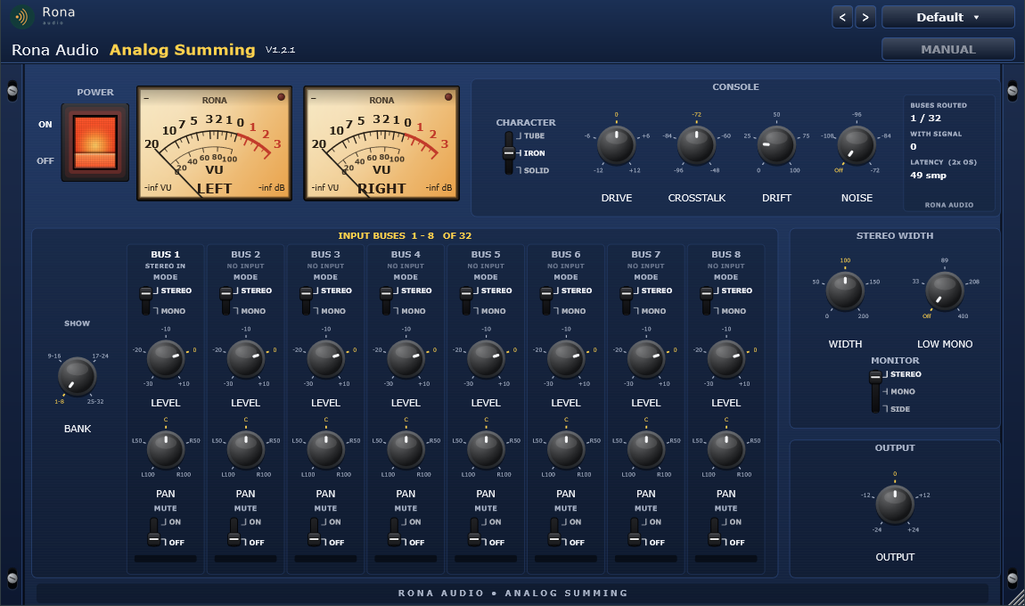Click the Rona Audio logo icon
This screenshot has height=606, width=1025.
22,17
